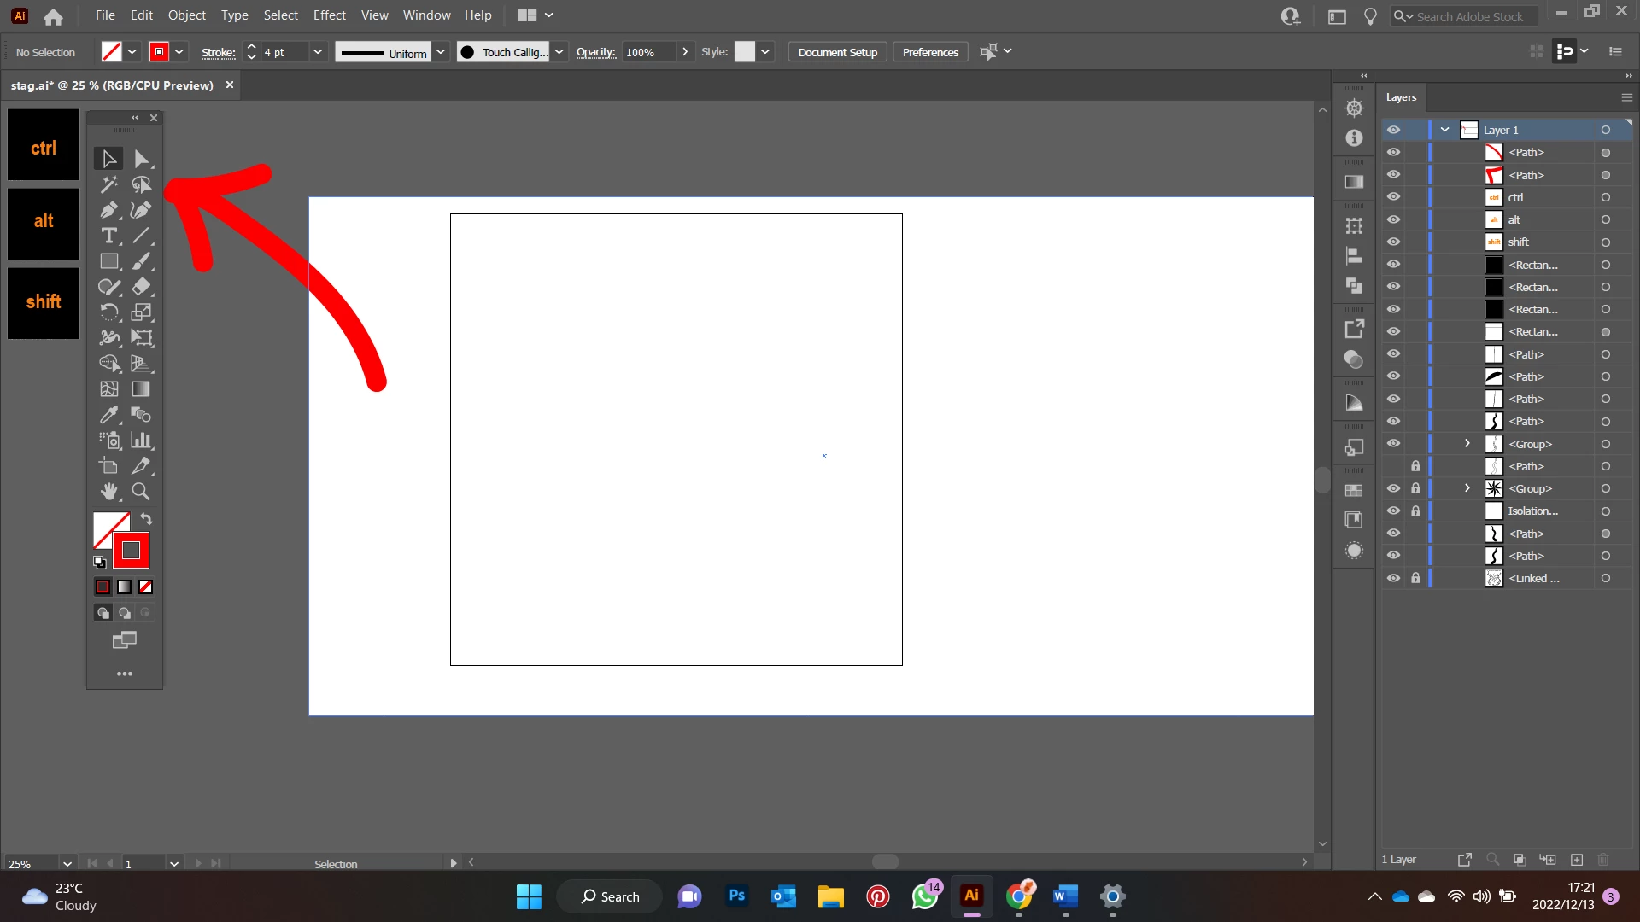Open the Uniform stroke profile dropdown

[441, 52]
